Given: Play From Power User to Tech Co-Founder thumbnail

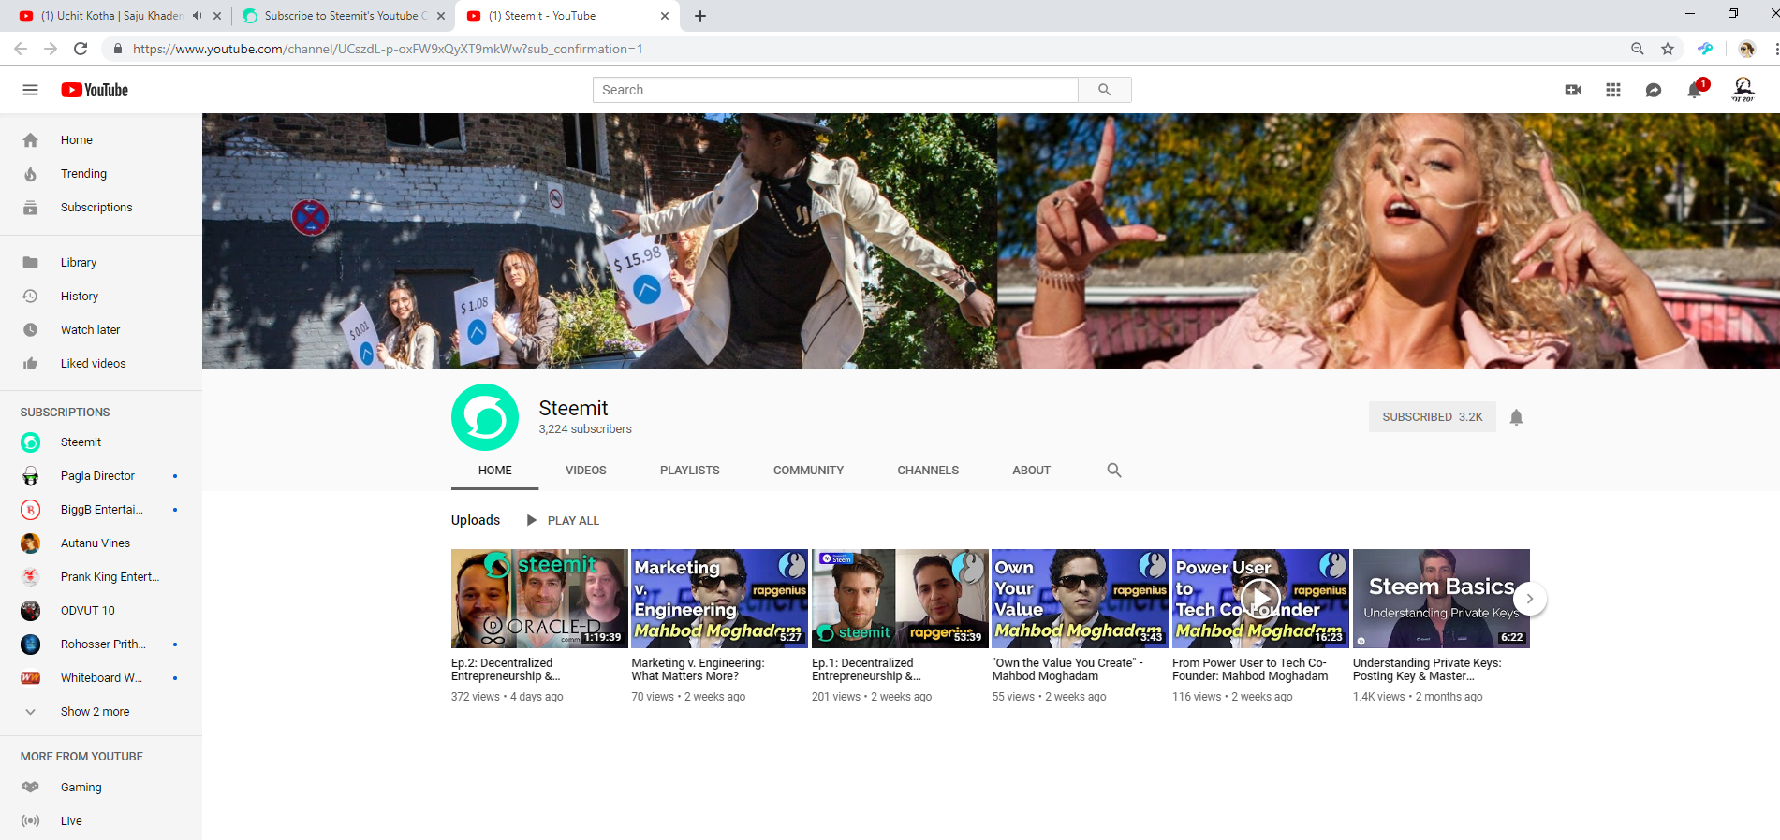Looking at the screenshot, I should point(1260,599).
